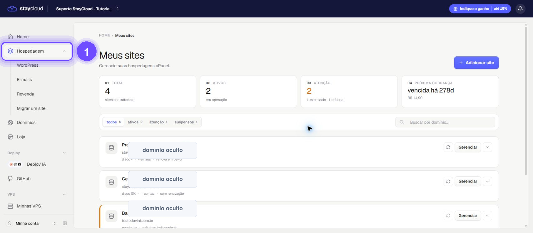Image resolution: width=533 pixels, height=233 pixels.
Task: Open Revenda in sidebar
Action: tap(26, 94)
